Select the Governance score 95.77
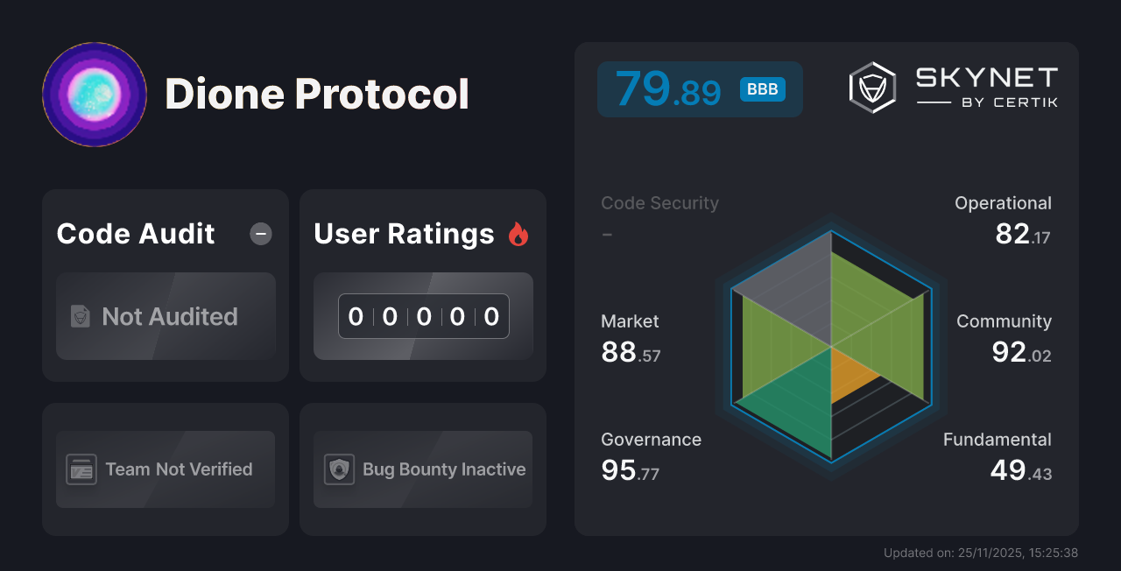Image resolution: width=1121 pixels, height=571 pixels. [630, 470]
